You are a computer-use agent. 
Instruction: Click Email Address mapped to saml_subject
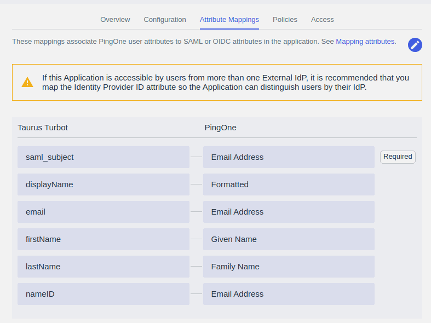point(289,157)
